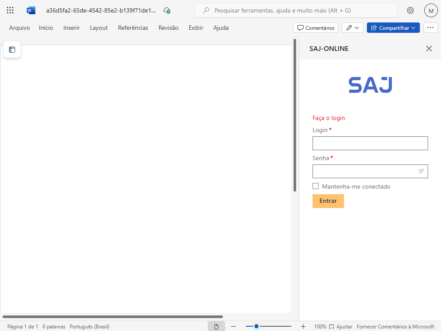Toggle the navigation pane icon

coord(12,50)
